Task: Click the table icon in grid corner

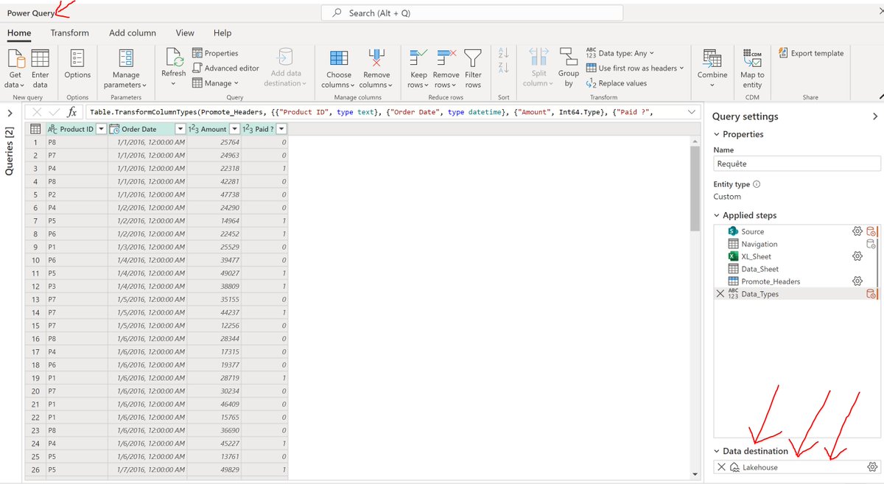Action: coord(35,129)
